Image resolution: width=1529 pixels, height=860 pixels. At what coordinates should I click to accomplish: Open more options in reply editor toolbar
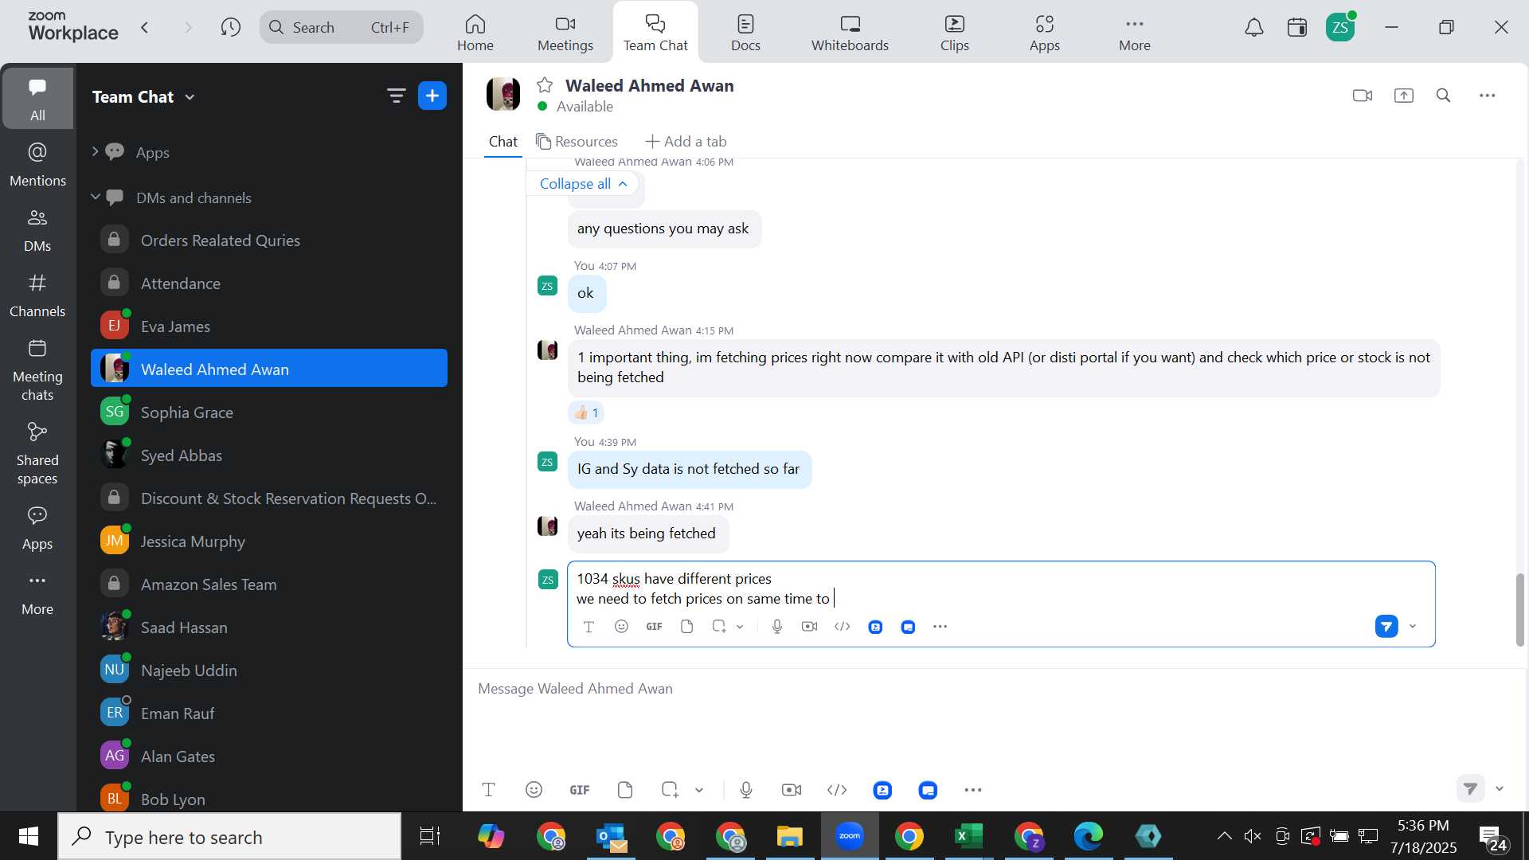940,627
